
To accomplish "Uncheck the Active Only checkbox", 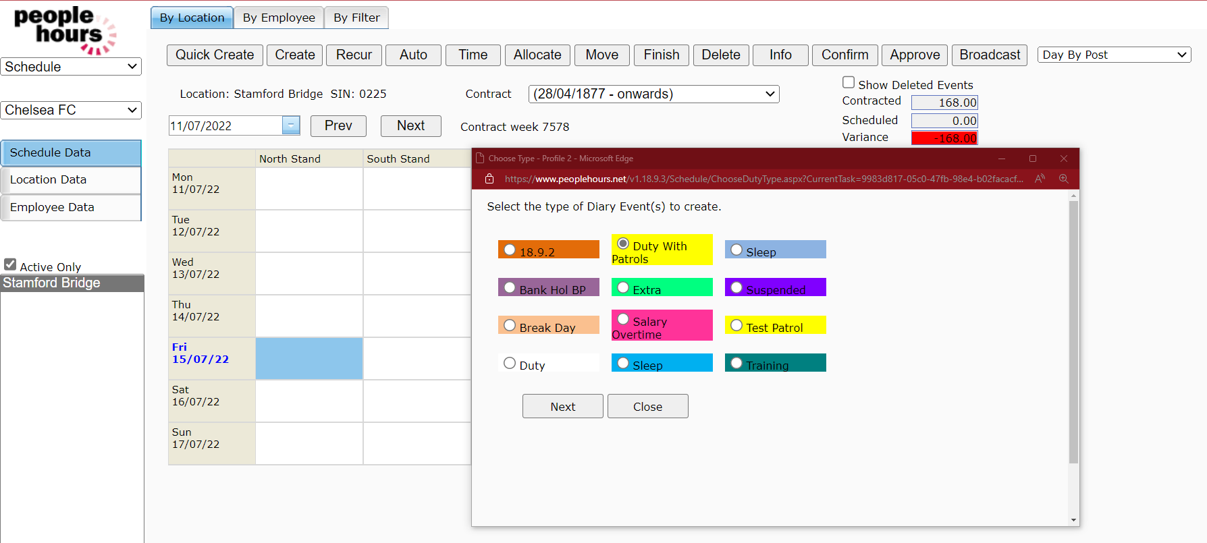I will click(10, 264).
